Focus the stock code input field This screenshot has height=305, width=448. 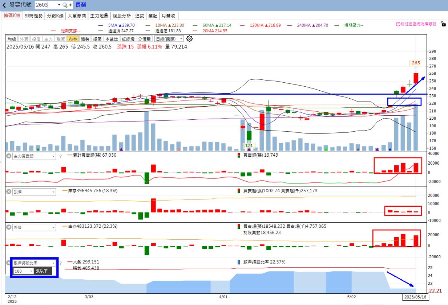pyautogui.click(x=46, y=5)
